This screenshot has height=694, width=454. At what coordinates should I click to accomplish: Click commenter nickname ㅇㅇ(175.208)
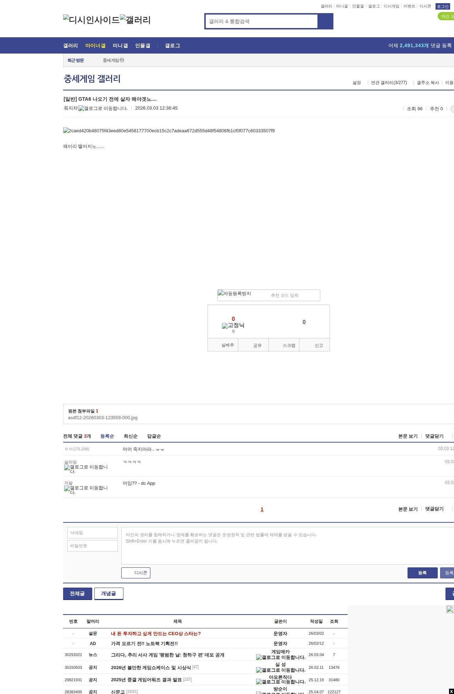point(77,449)
